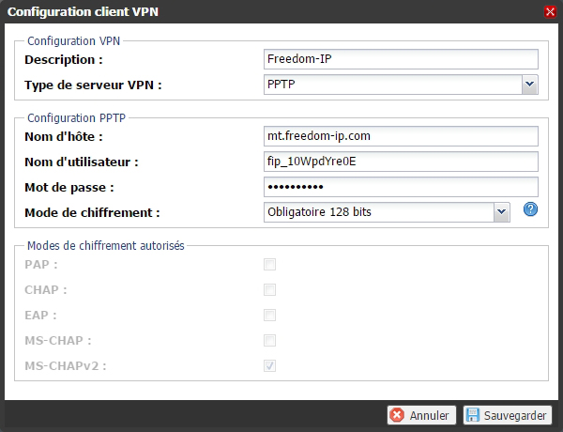Tick the EAP checkbox

270,316
